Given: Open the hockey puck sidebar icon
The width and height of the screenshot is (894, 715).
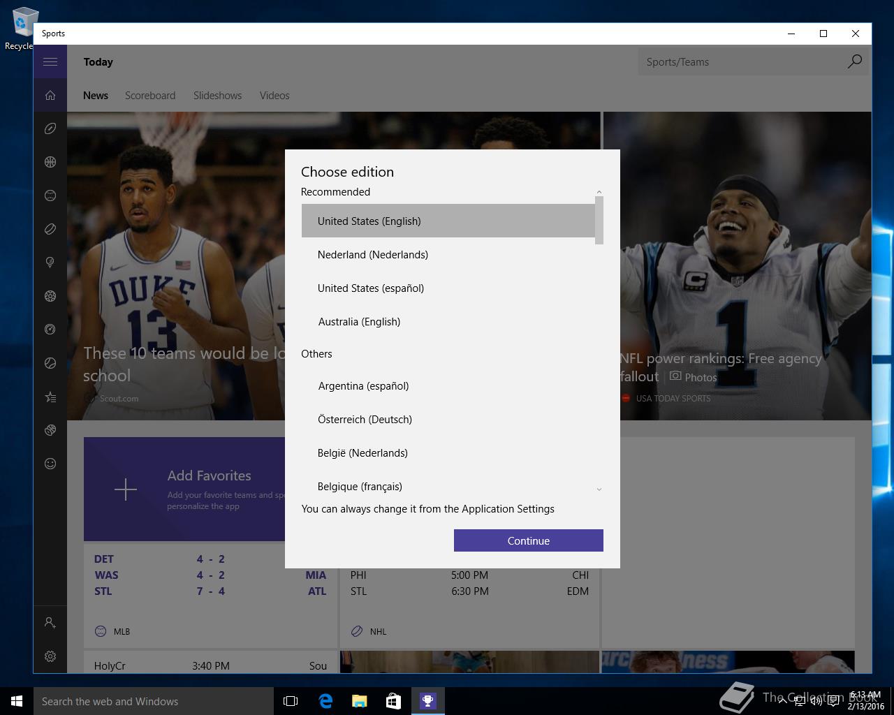Looking at the screenshot, I should click(x=50, y=229).
